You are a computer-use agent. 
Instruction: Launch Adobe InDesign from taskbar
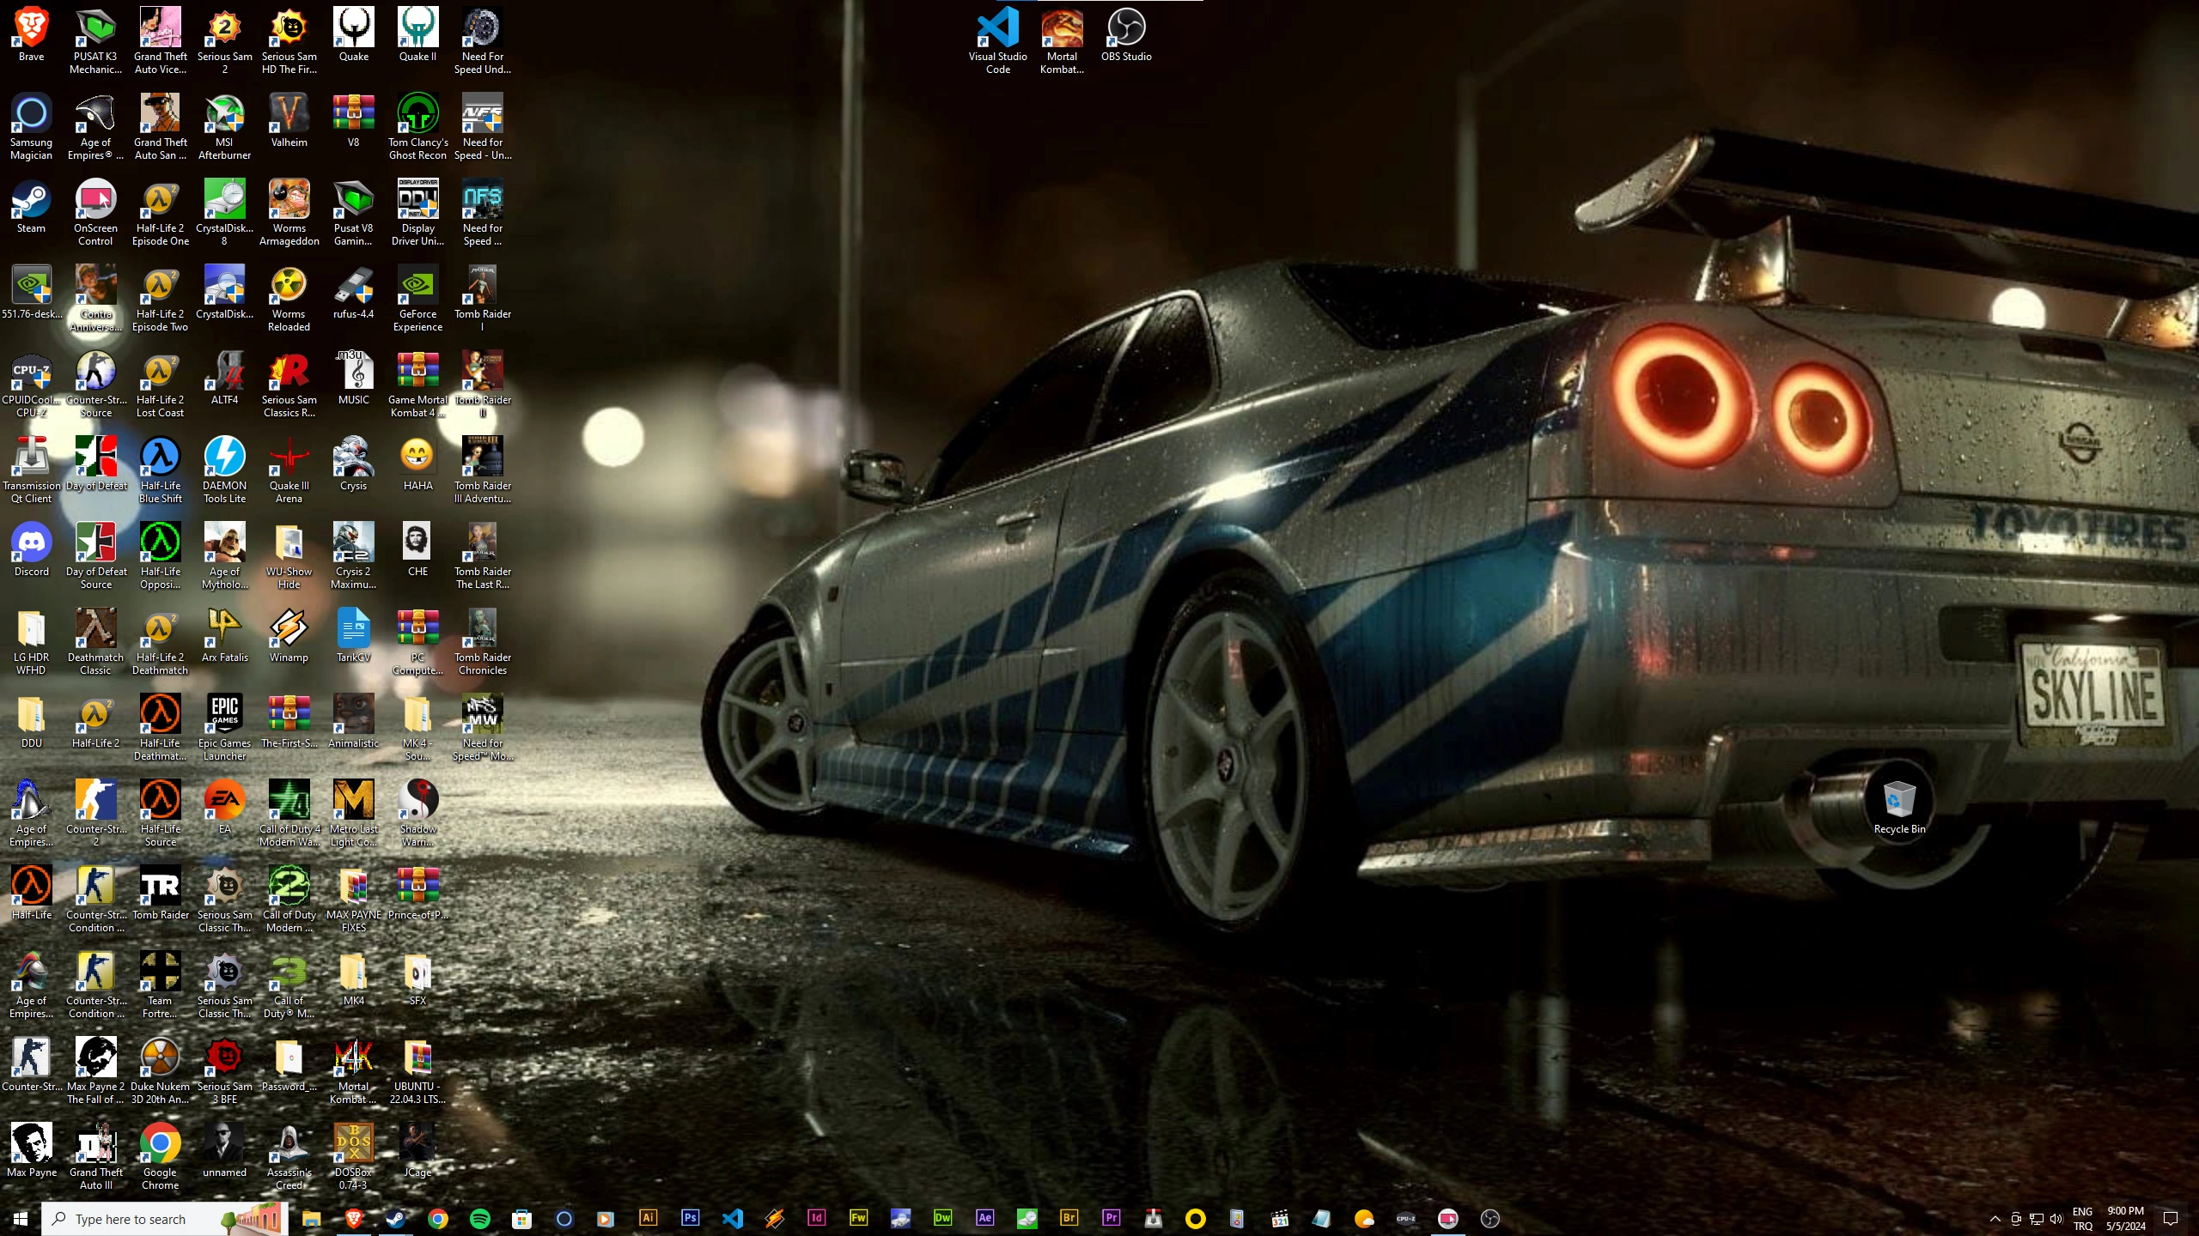817,1218
